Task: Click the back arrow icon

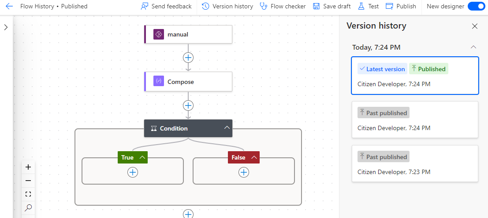Action: [9, 6]
